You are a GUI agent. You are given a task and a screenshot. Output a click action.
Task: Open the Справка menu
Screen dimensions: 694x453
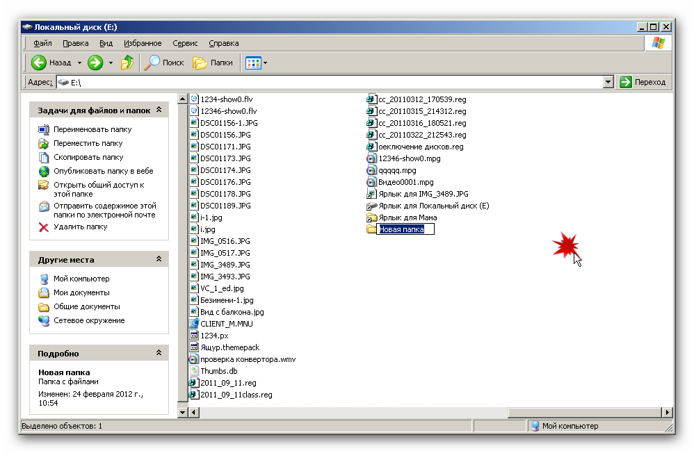click(223, 43)
